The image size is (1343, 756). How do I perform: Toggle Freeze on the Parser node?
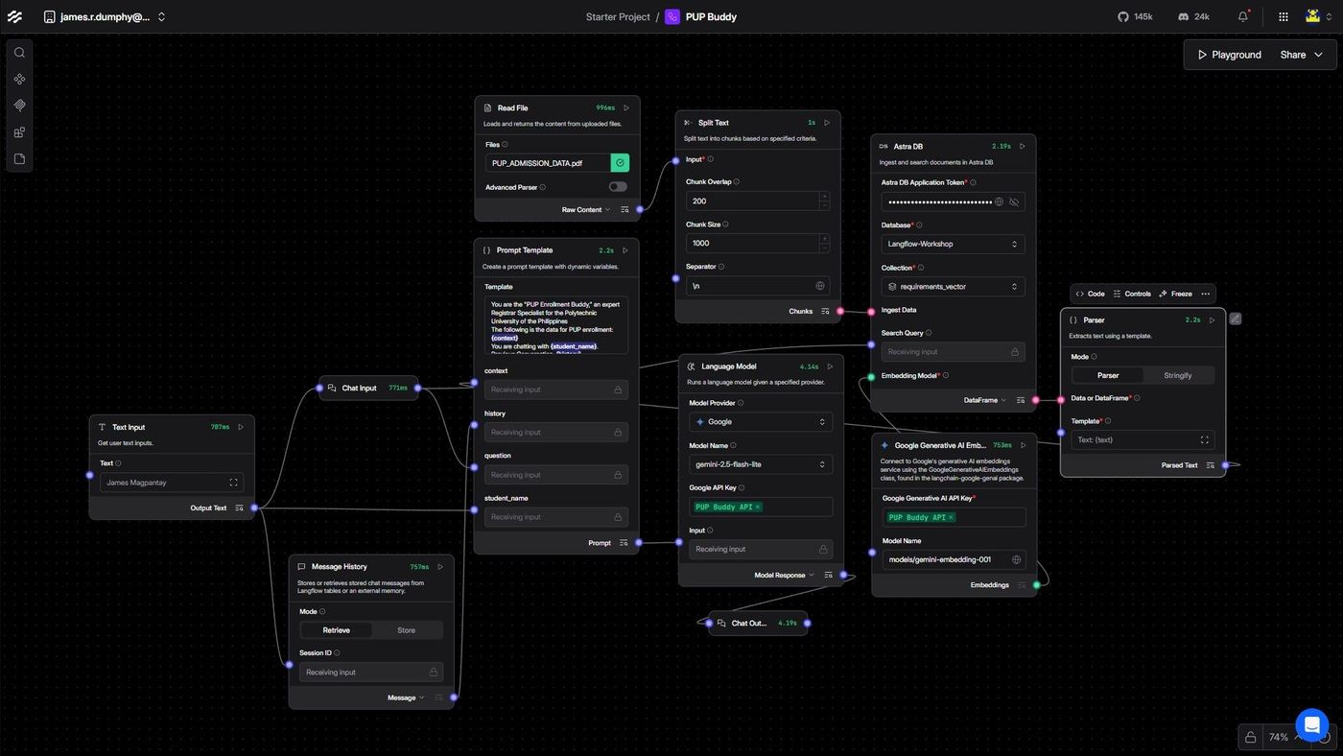coord(1175,294)
